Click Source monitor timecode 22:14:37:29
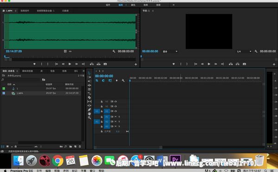Screen dimensions: 278x172 [x=14, y=51]
